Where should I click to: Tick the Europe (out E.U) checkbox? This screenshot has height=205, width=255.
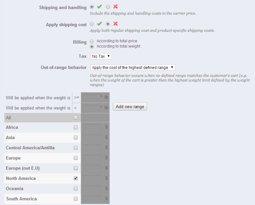point(76,168)
